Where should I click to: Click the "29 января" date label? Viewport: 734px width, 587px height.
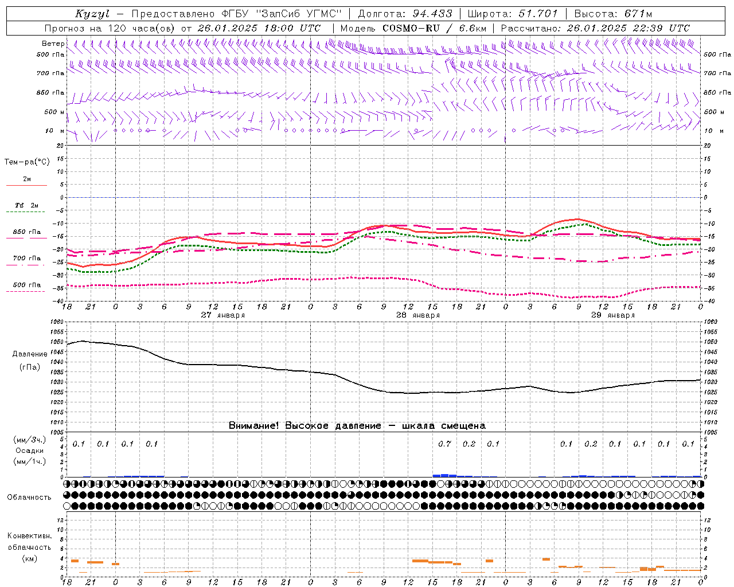(x=612, y=315)
